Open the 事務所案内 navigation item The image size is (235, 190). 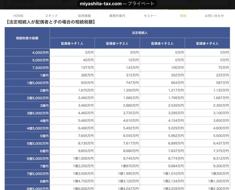tap(117, 16)
